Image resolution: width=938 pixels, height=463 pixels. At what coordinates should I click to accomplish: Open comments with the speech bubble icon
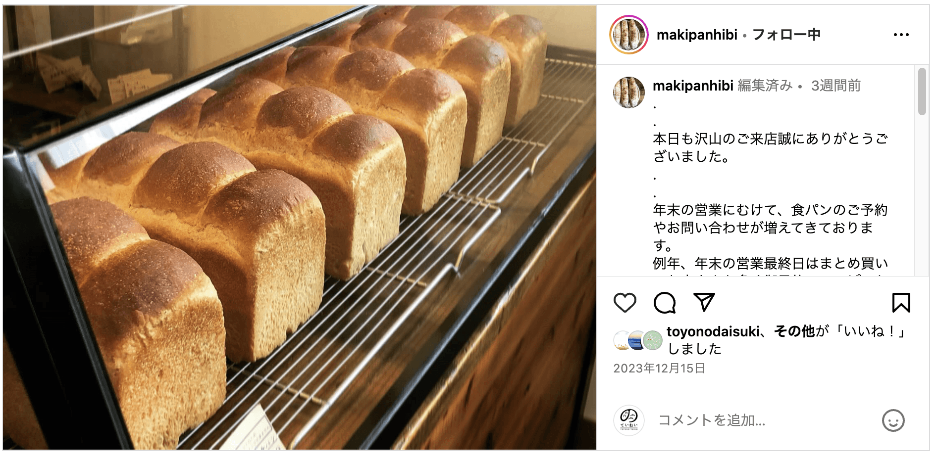click(x=664, y=303)
